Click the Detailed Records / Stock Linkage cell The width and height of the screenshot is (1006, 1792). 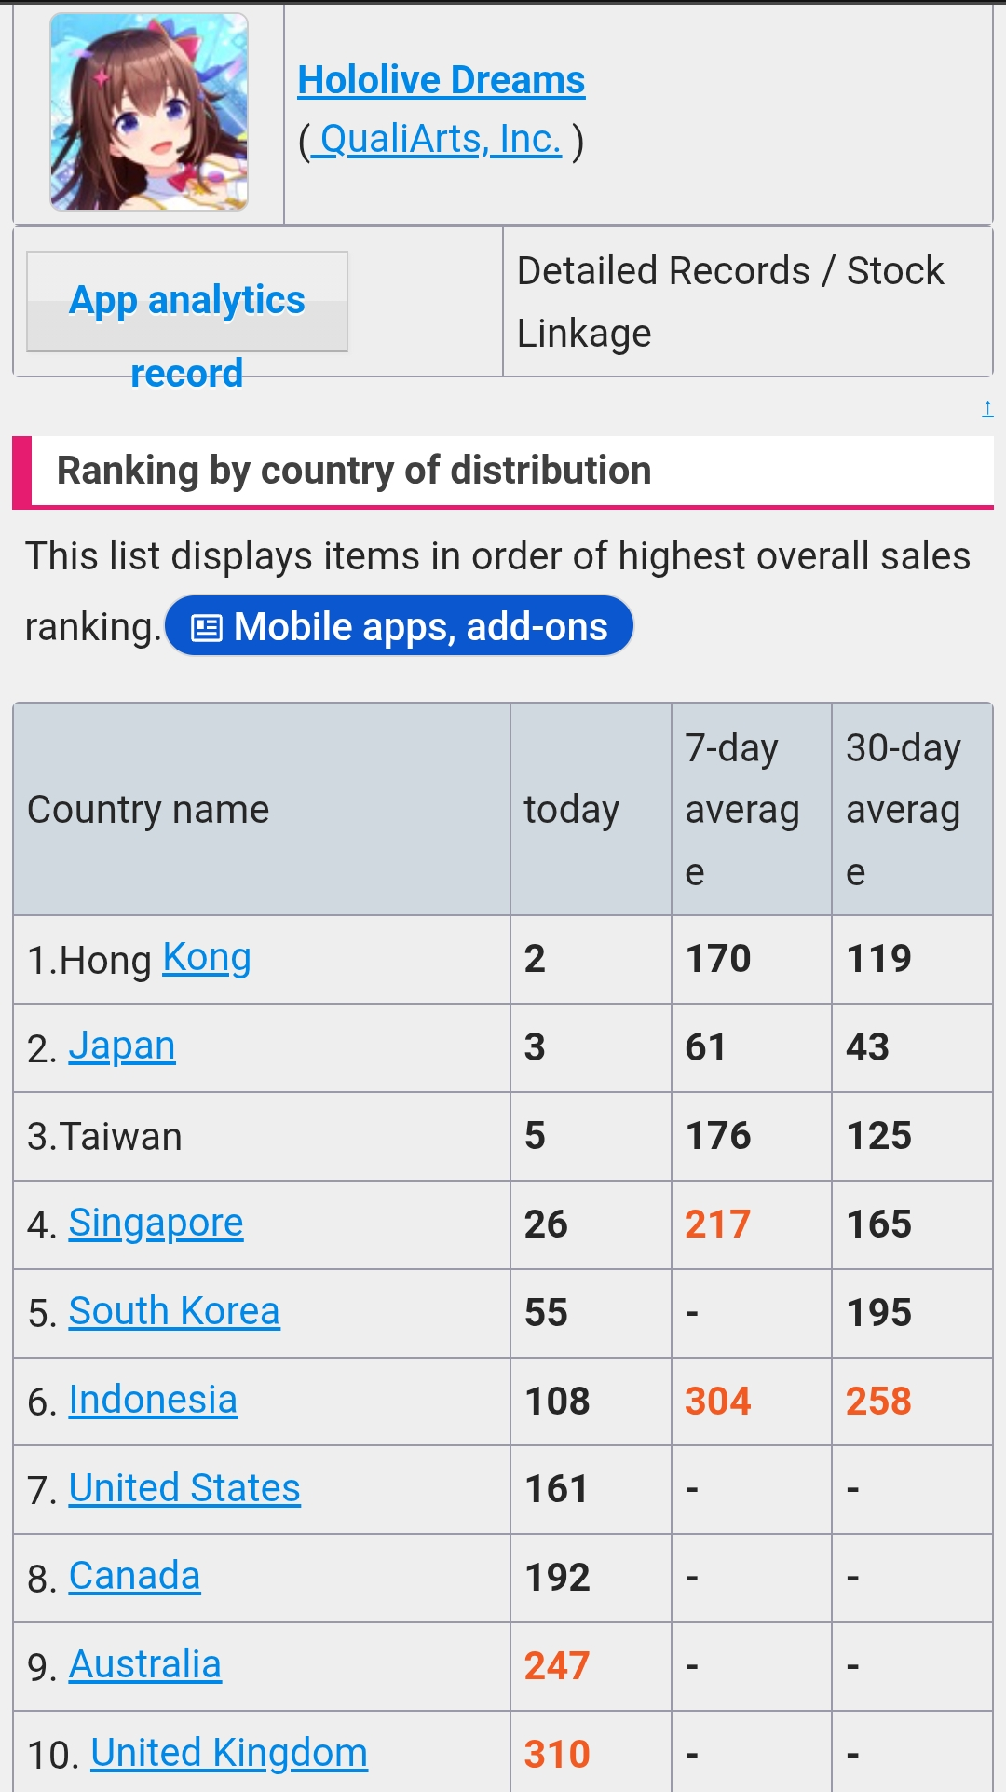click(x=748, y=302)
